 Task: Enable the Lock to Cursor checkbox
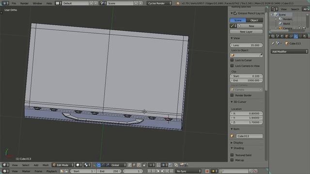(232, 60)
